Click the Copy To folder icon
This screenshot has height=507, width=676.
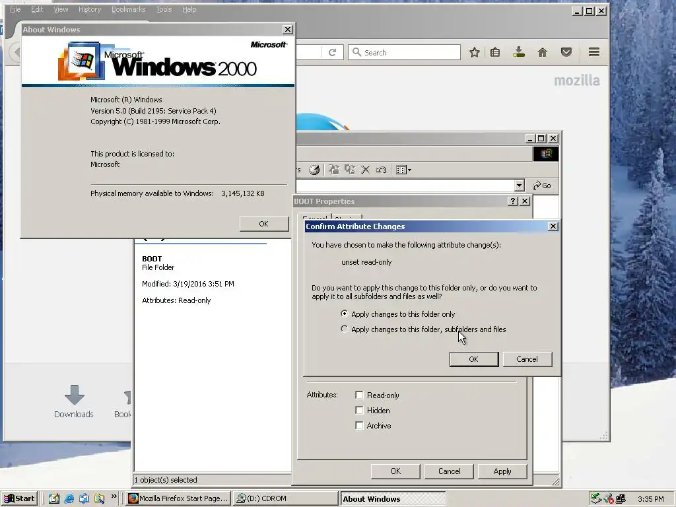point(350,170)
